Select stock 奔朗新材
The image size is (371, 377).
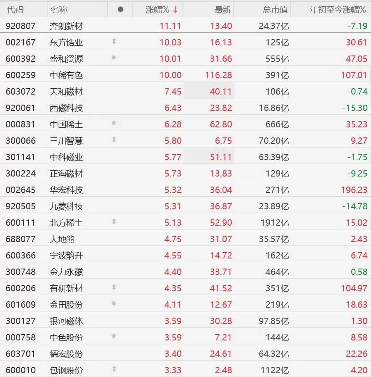pyautogui.click(x=66, y=26)
